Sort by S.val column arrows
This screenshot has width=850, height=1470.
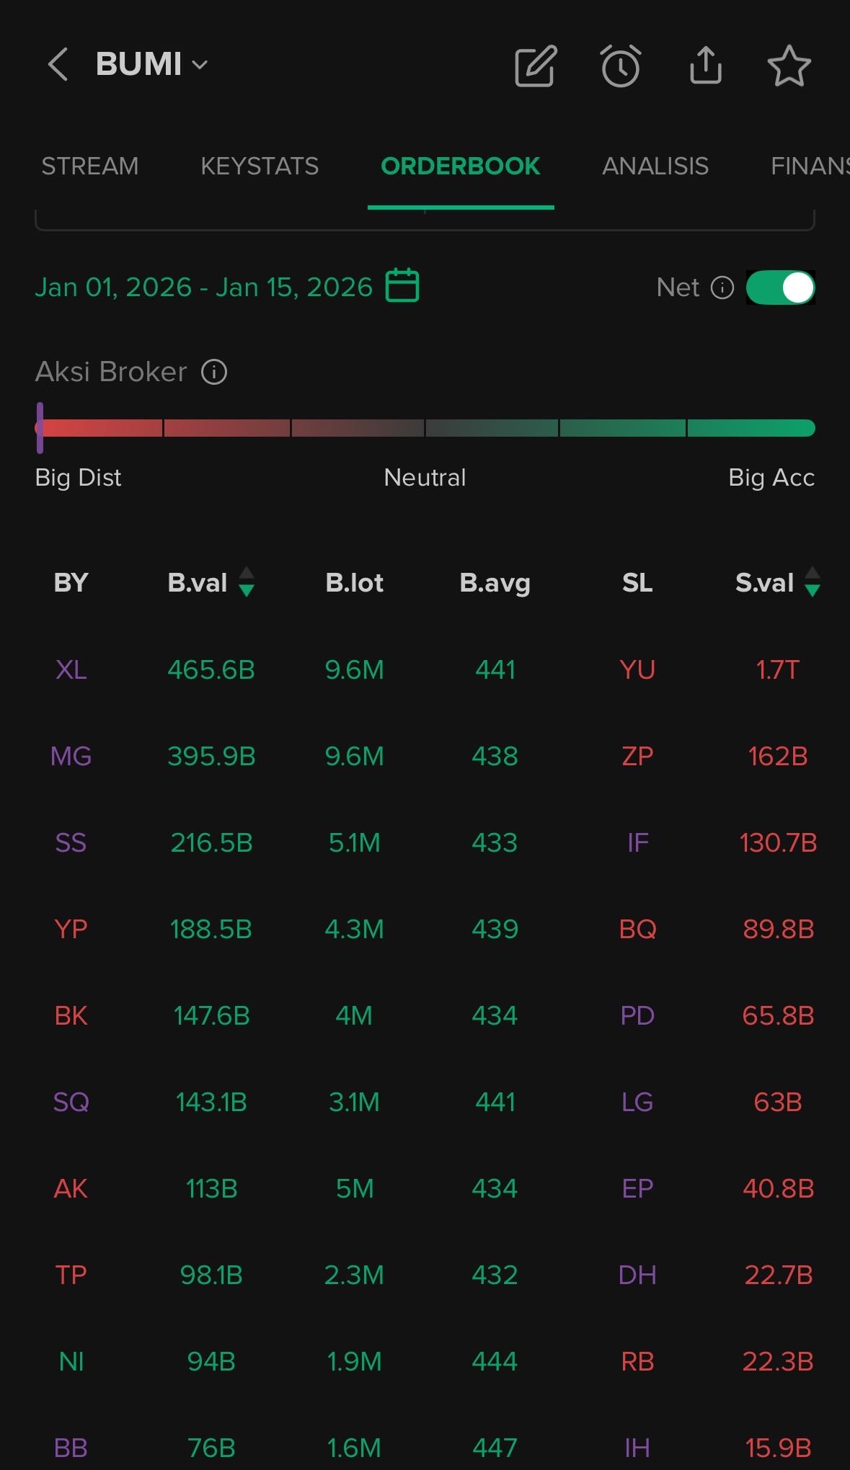pos(812,582)
